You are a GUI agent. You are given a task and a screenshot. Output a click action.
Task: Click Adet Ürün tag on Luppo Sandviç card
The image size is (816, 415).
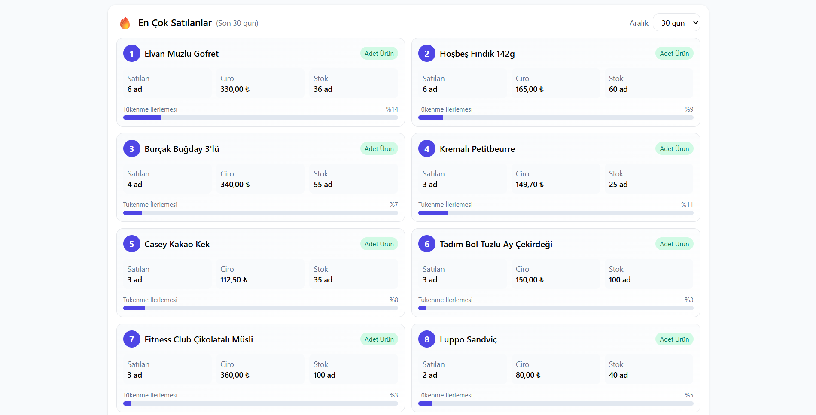674,339
